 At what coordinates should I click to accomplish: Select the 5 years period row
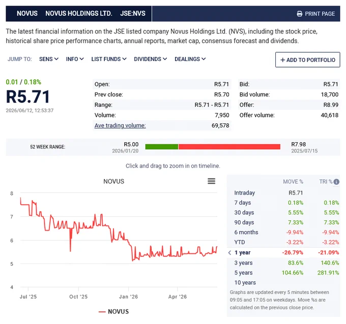pyautogui.click(x=283, y=273)
